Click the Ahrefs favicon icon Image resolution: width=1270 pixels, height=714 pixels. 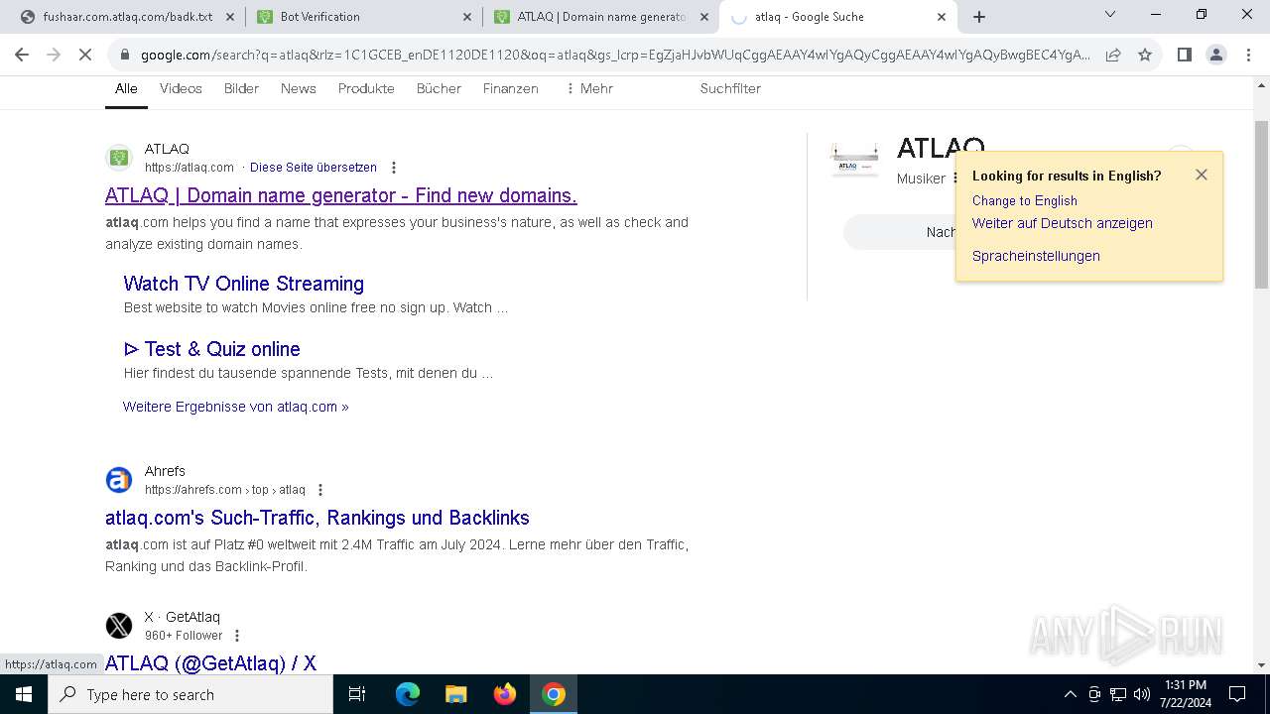point(119,480)
